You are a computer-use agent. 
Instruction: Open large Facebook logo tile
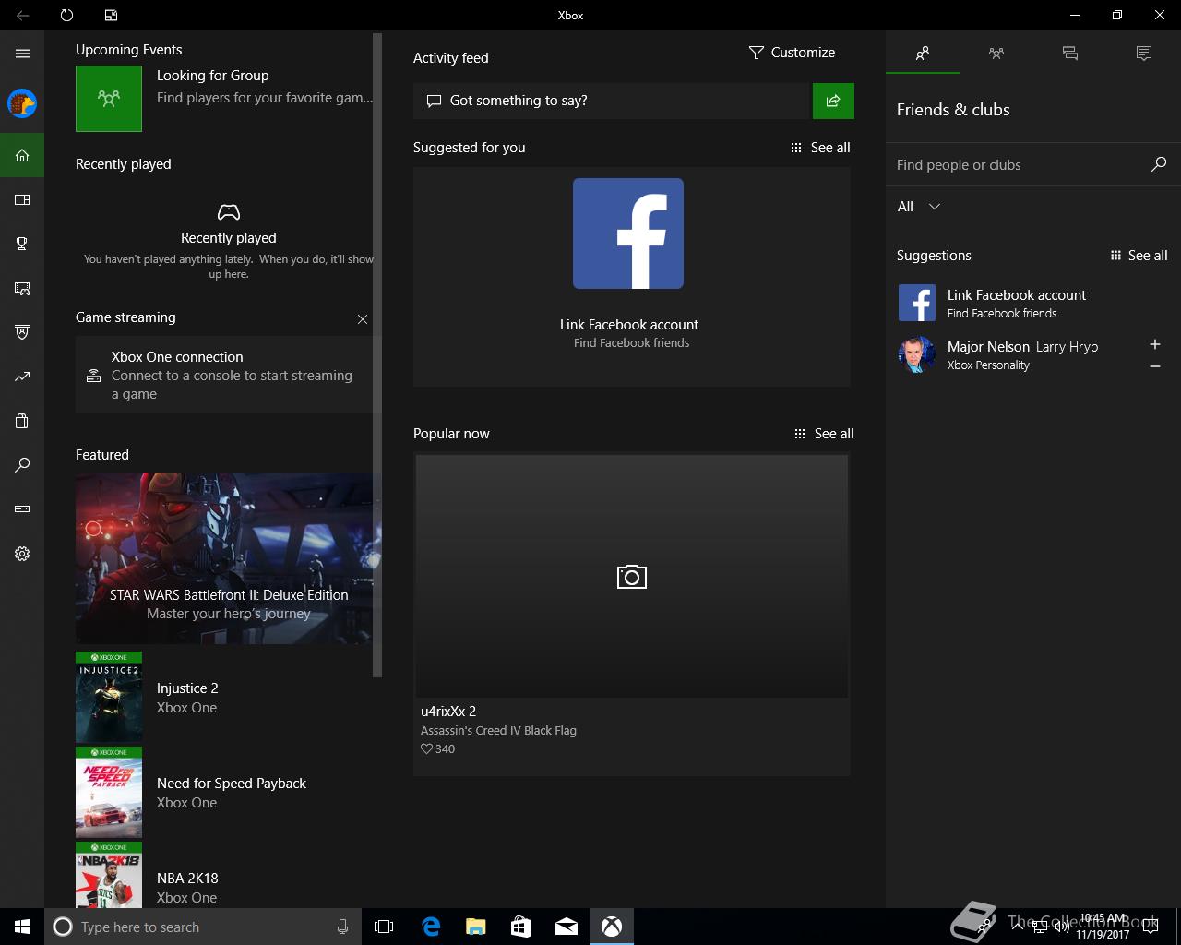(628, 233)
